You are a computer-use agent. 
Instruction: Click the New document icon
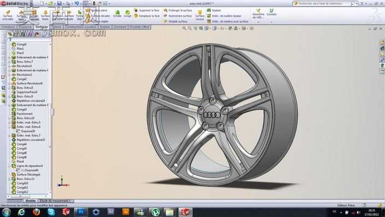pyautogui.click(x=42, y=3)
